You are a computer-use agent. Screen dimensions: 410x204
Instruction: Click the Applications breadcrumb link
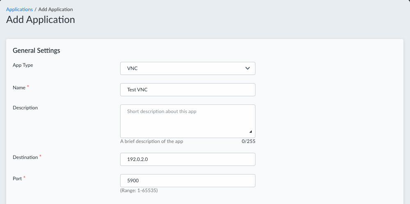(x=19, y=9)
